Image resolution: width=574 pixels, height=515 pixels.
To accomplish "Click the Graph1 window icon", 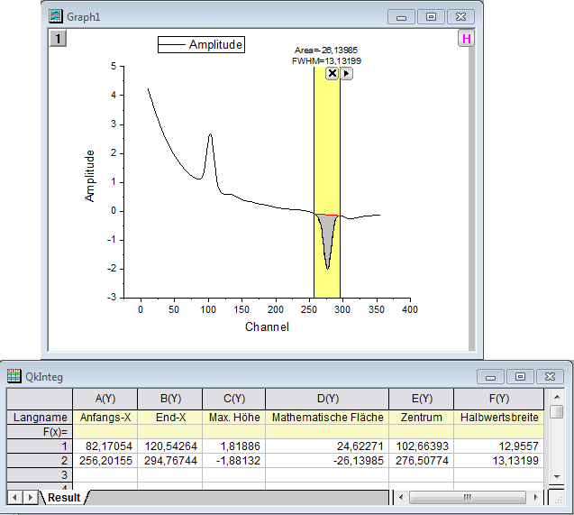I will (x=56, y=16).
